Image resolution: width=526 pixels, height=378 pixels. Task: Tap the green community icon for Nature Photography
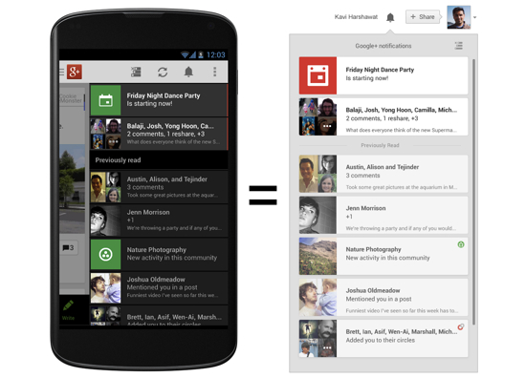point(105,255)
